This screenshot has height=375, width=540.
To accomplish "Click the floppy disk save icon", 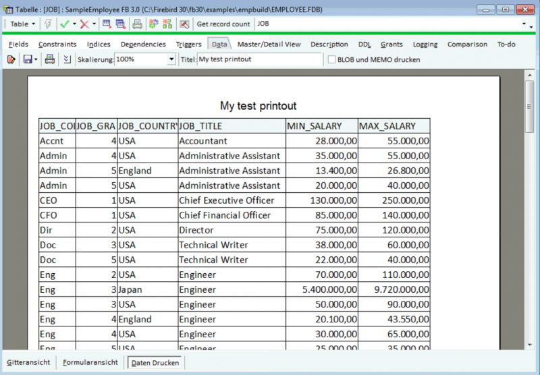I will point(28,59).
